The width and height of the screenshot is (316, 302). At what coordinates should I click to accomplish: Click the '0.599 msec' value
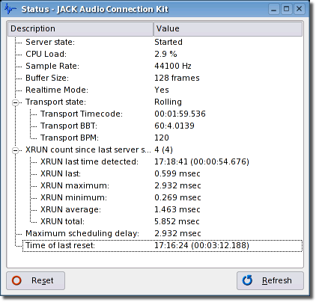coord(177,173)
